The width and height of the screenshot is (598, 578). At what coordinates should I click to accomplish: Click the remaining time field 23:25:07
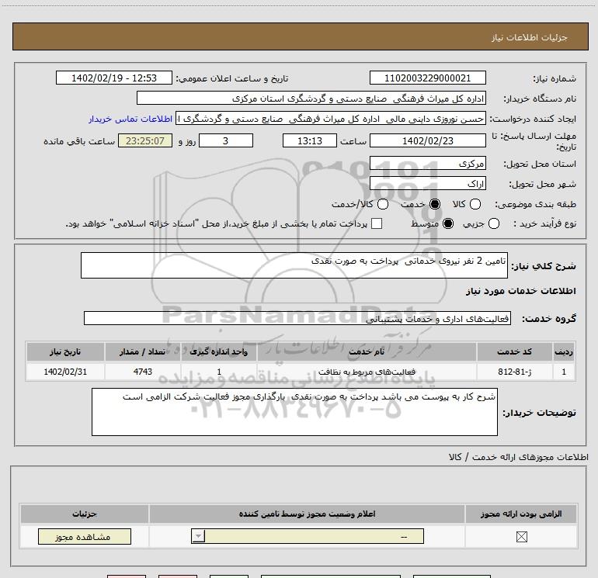[145, 140]
